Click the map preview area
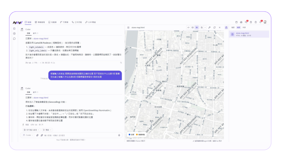The width and height of the screenshot is (282, 158). [174, 85]
